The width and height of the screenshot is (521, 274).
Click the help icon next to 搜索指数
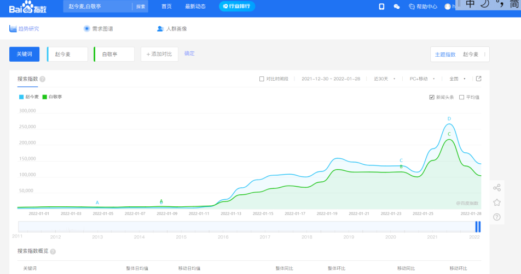tap(43, 79)
